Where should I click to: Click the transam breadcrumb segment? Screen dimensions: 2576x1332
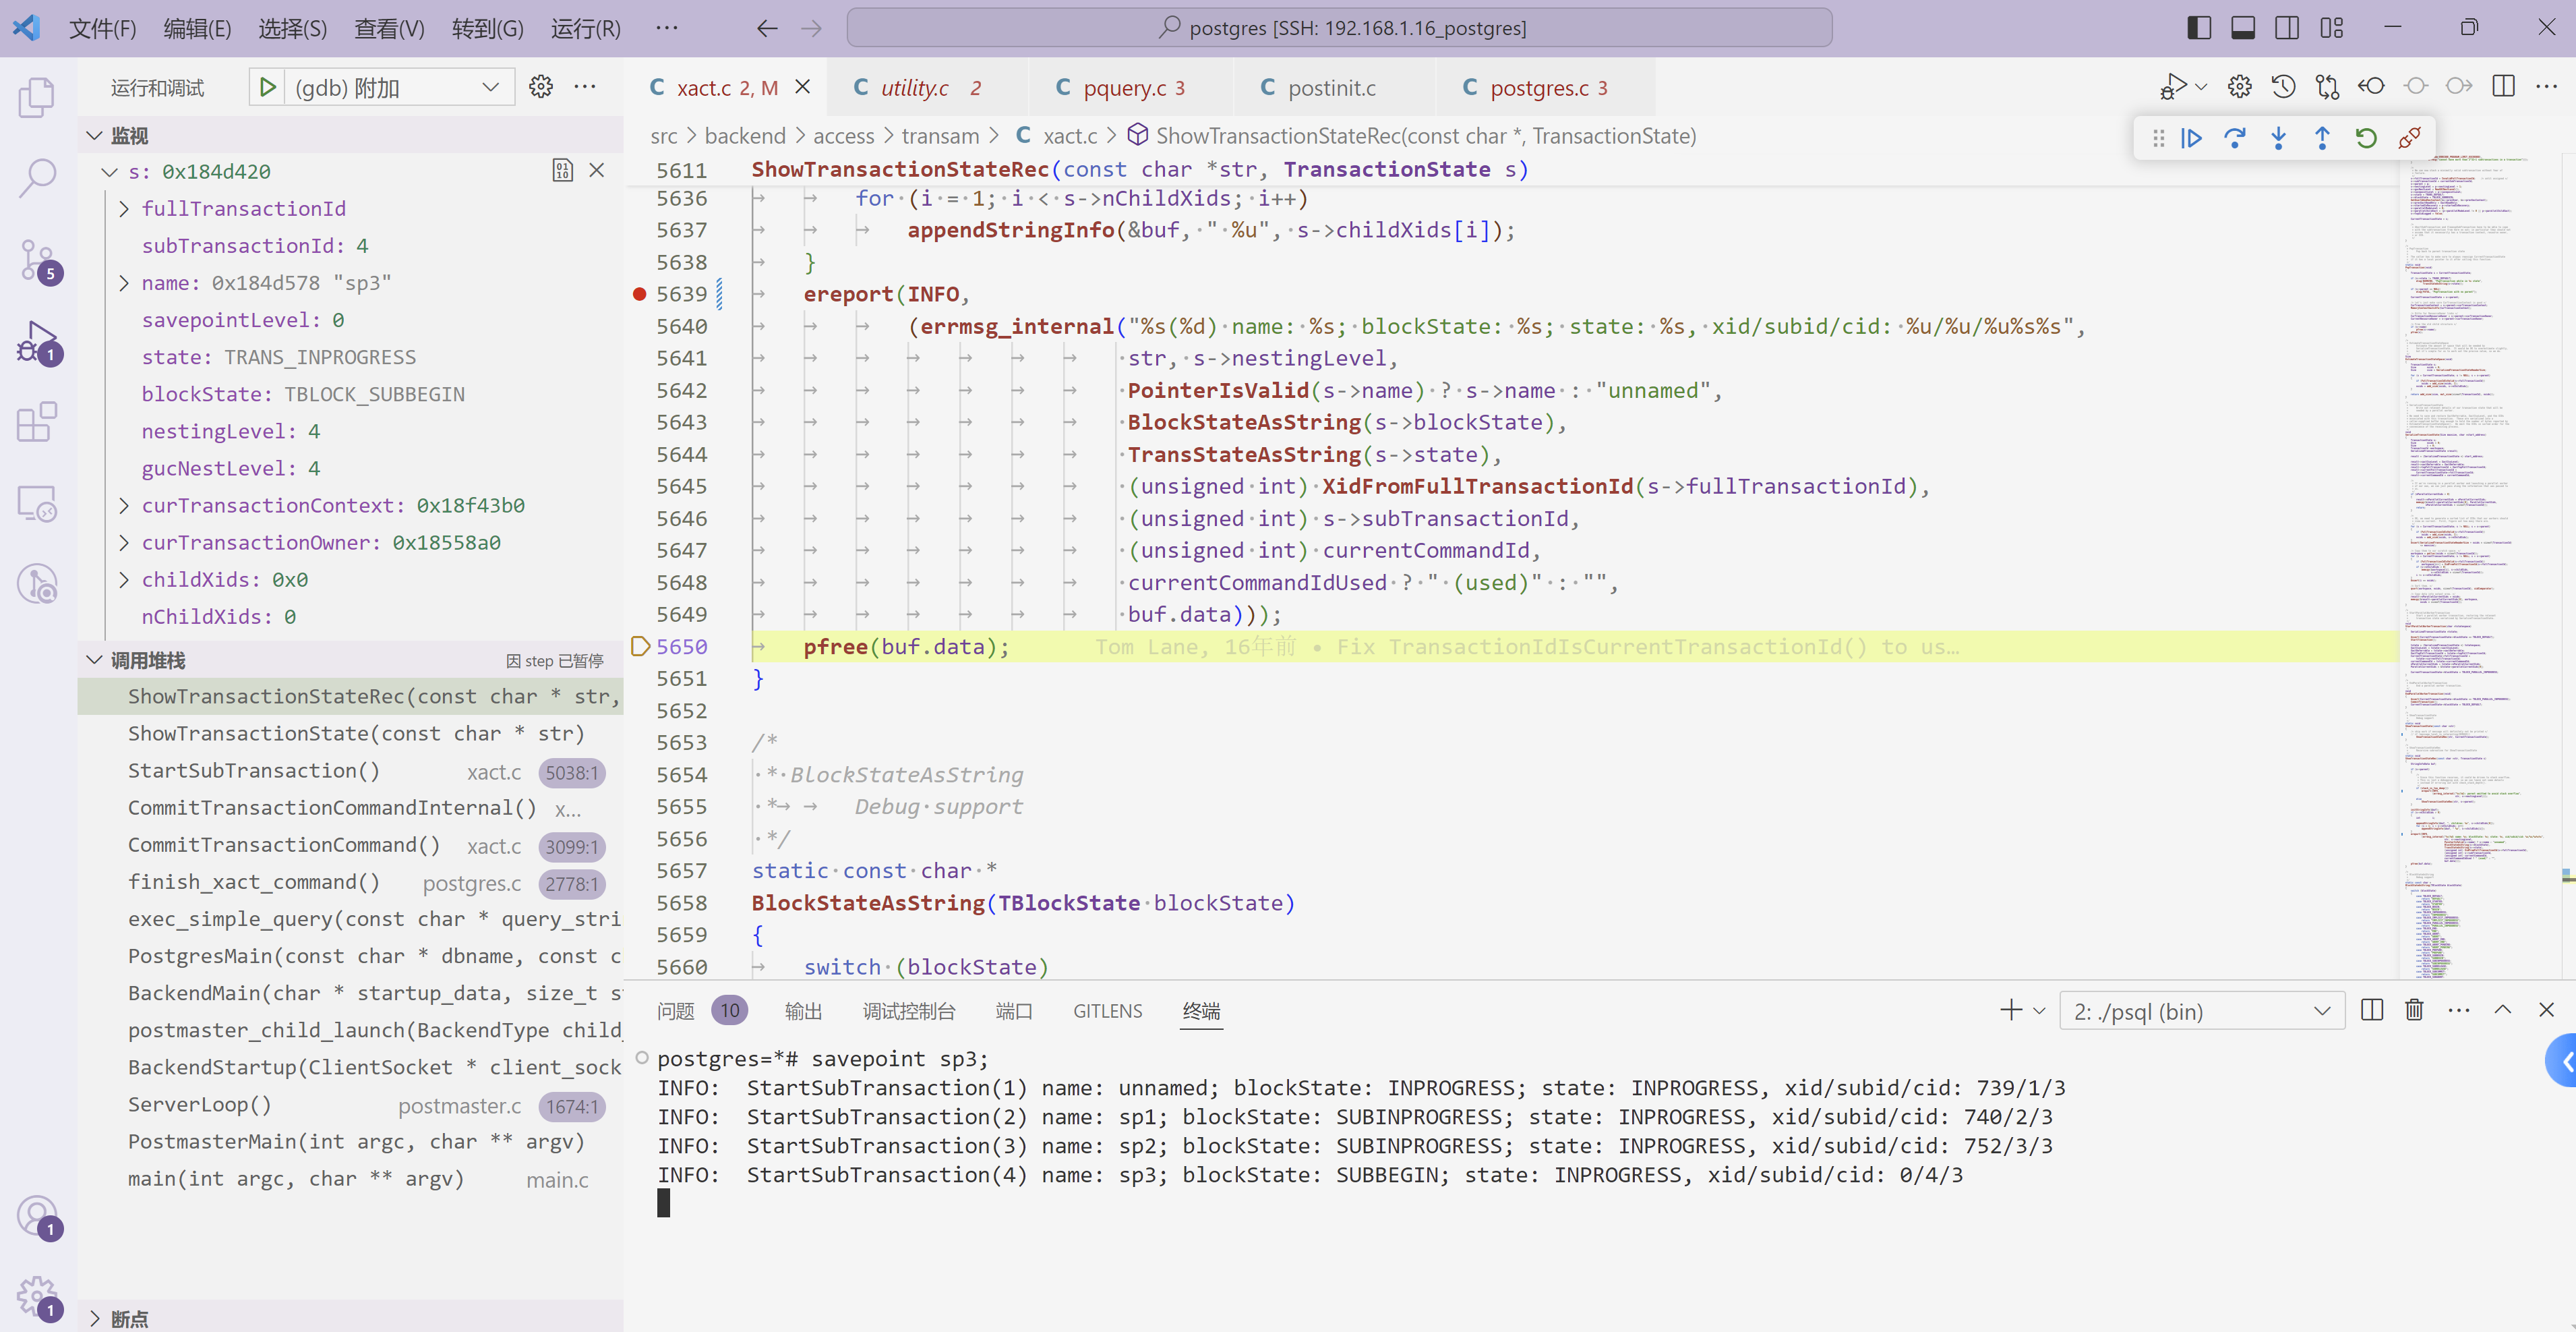(x=939, y=136)
